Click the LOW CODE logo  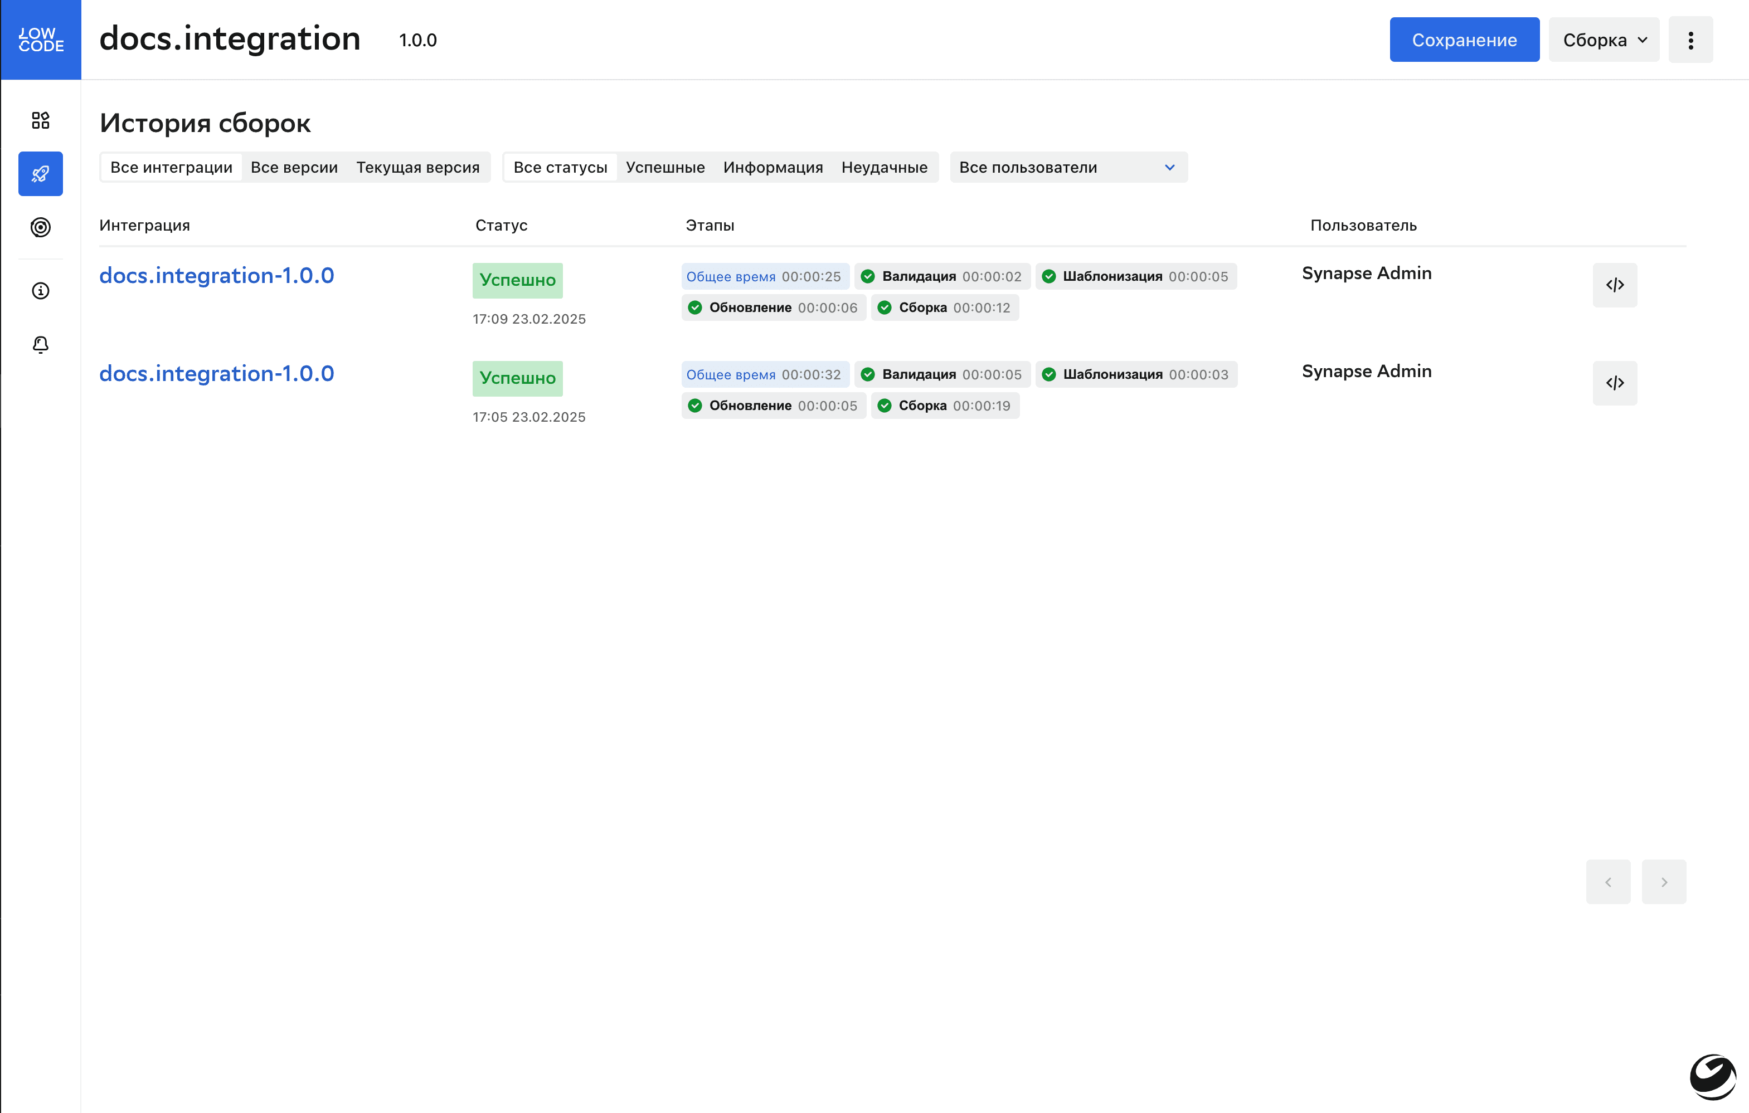pyautogui.click(x=41, y=39)
